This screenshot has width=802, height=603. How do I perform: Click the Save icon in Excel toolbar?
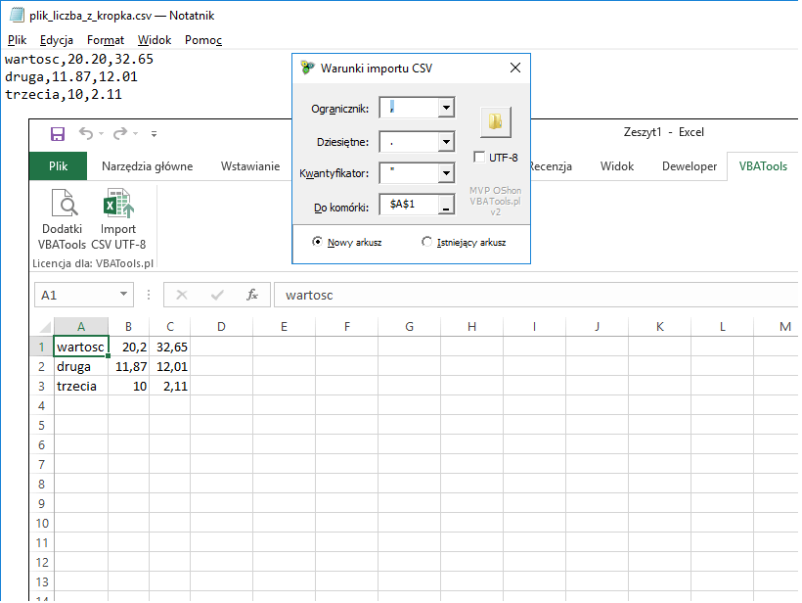pos(58,134)
